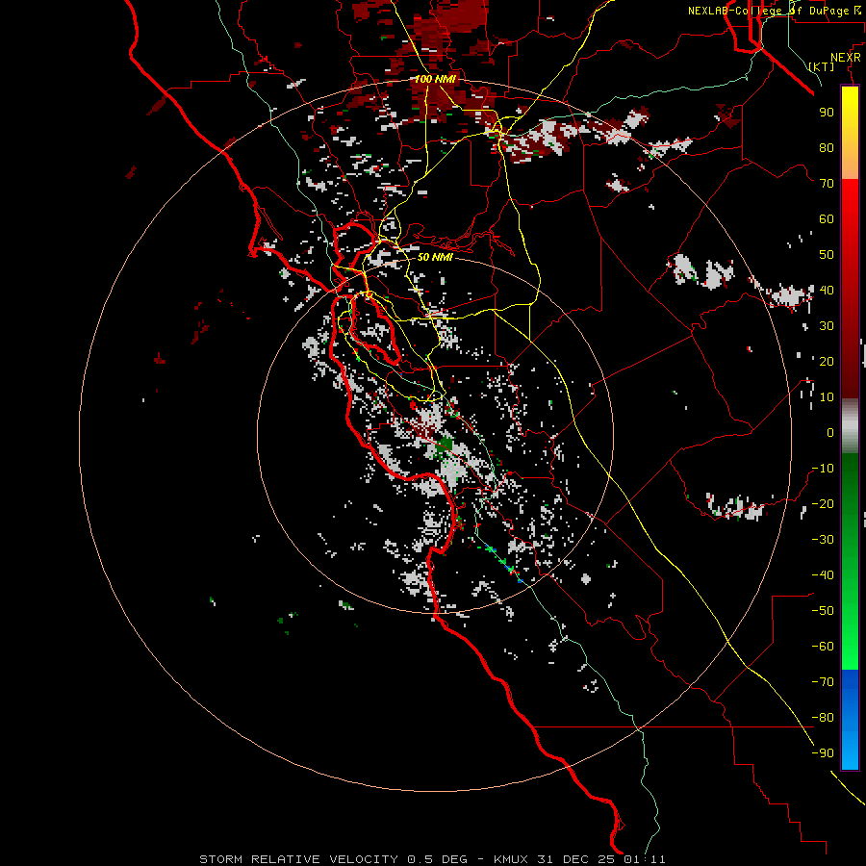Pick the light blue bottom segment of color bar
This screenshot has width=866, height=866.
[850, 753]
